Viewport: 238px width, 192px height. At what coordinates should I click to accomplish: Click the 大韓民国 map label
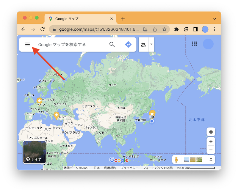pos(140,120)
